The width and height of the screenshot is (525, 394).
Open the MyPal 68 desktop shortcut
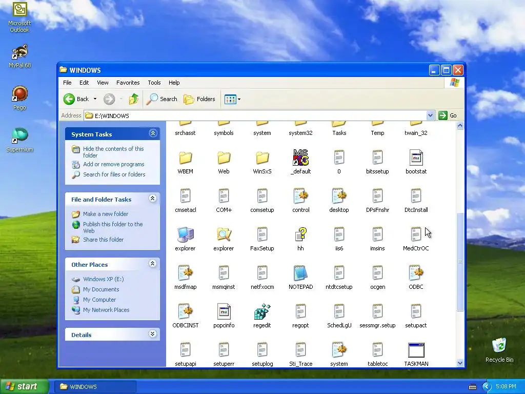pyautogui.click(x=19, y=56)
